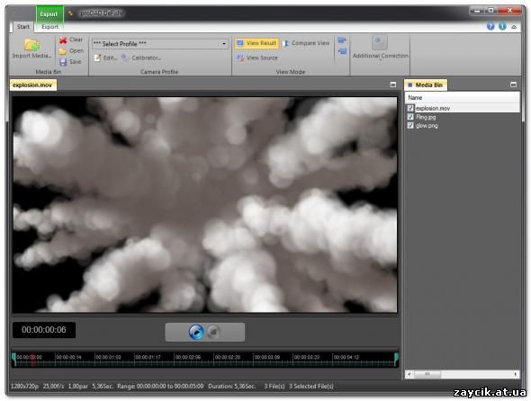531x401 pixels.
Task: Select the explosion.mov preview tab
Action: 32,85
